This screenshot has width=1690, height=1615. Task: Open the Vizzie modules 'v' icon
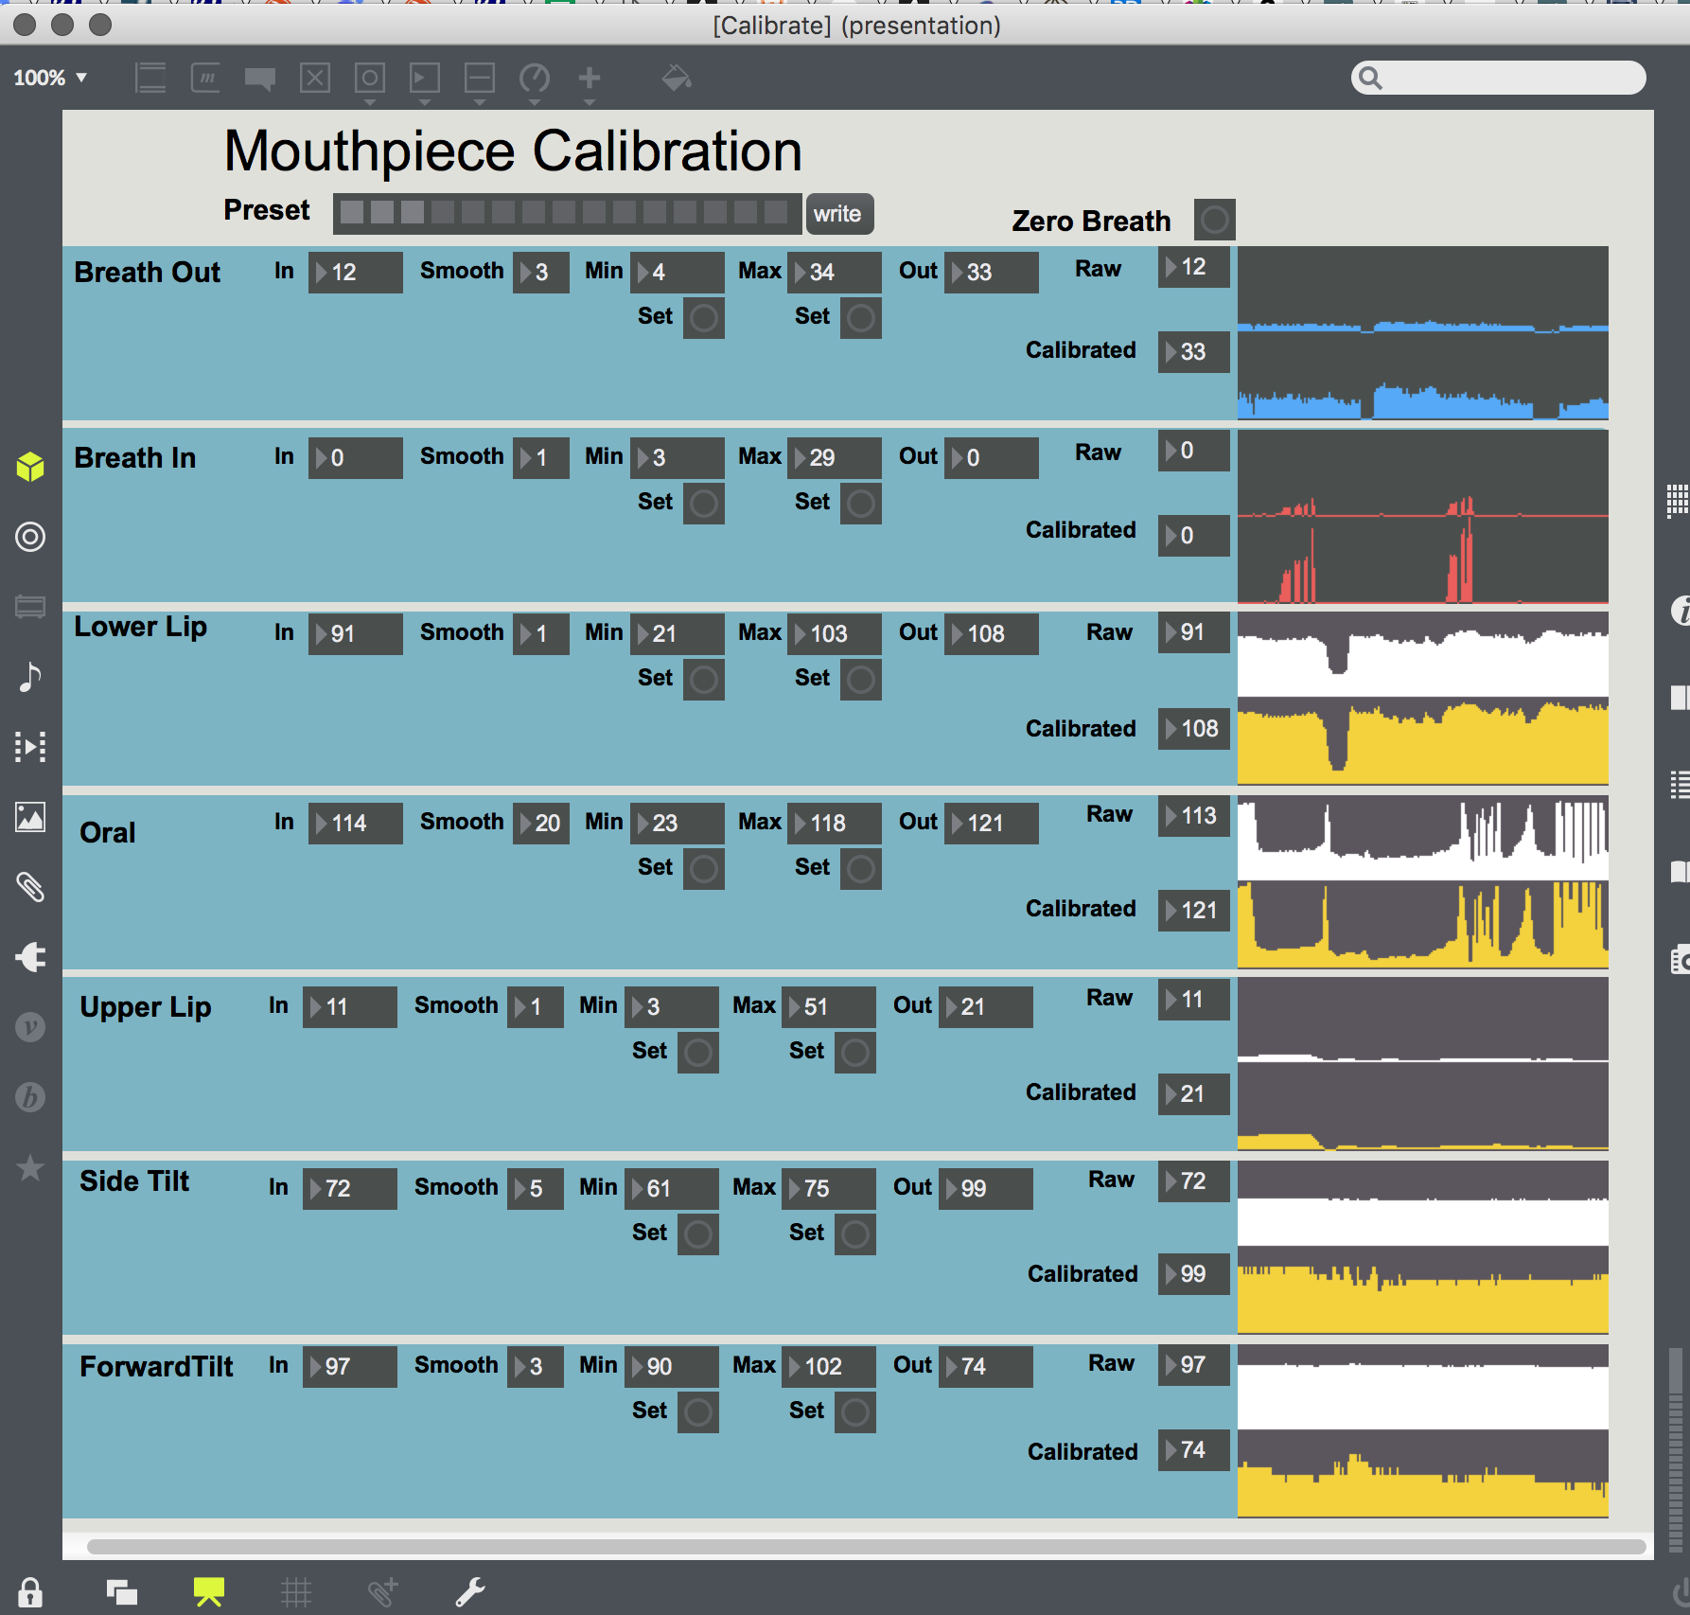[x=30, y=1027]
